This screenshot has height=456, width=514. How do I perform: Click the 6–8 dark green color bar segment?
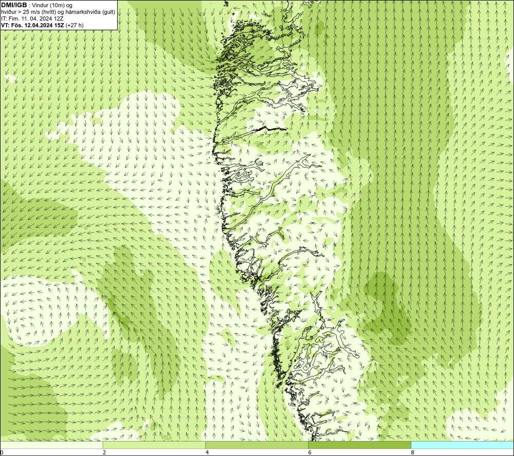coord(360,445)
